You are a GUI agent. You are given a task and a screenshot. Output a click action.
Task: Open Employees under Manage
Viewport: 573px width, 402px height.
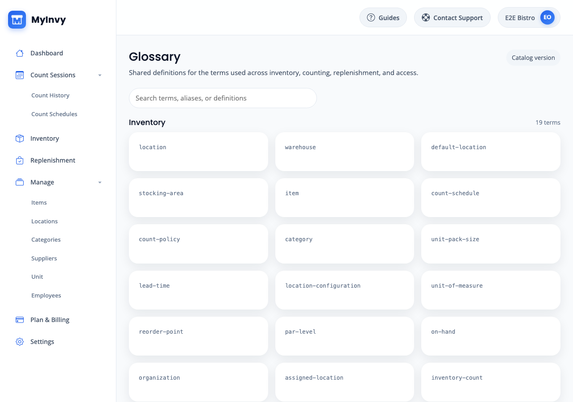coord(46,295)
